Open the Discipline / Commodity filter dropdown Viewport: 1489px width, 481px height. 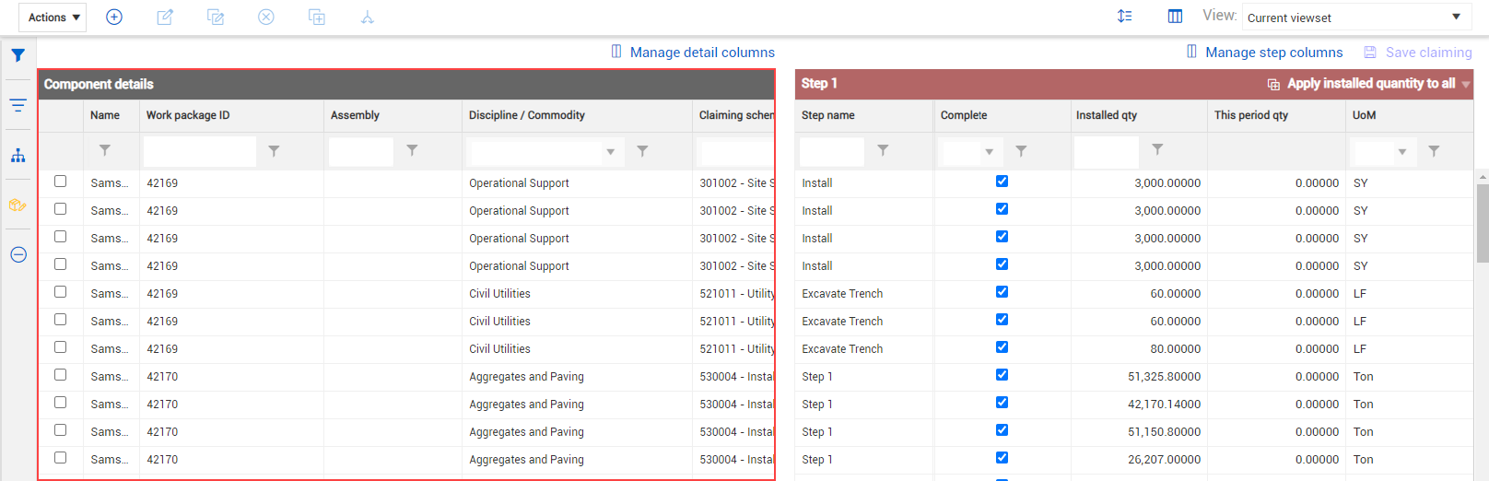pyautogui.click(x=610, y=152)
